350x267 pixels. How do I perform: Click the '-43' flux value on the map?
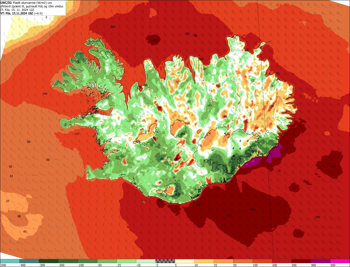pos(209,105)
